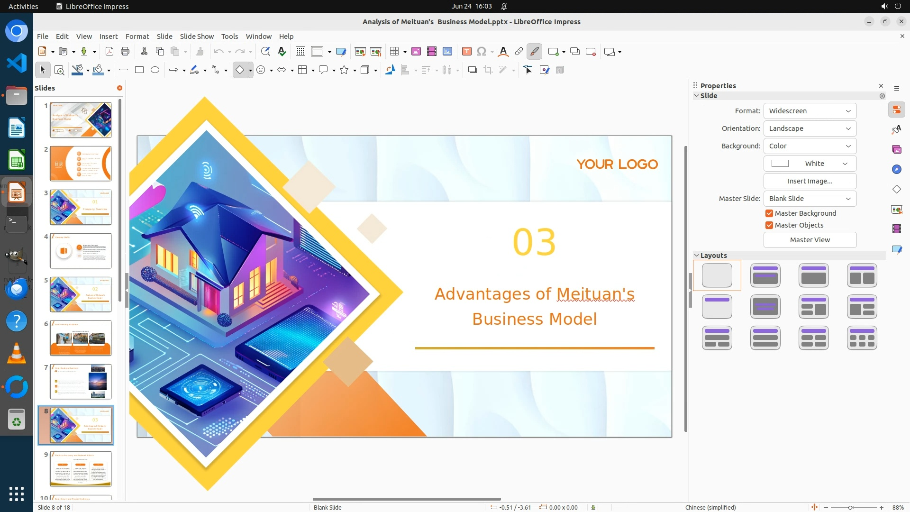Click the Display Grid icon
The image size is (910, 512).
(300, 52)
